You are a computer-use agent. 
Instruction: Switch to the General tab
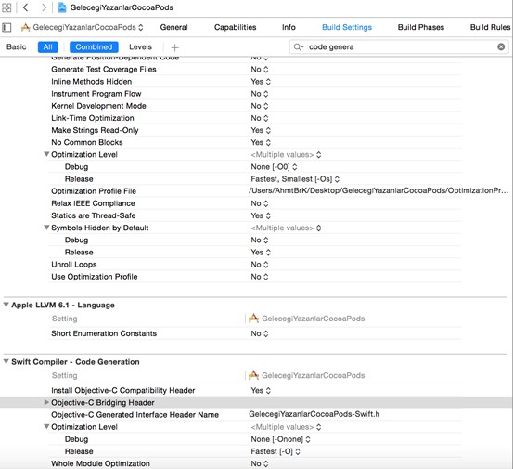click(173, 27)
